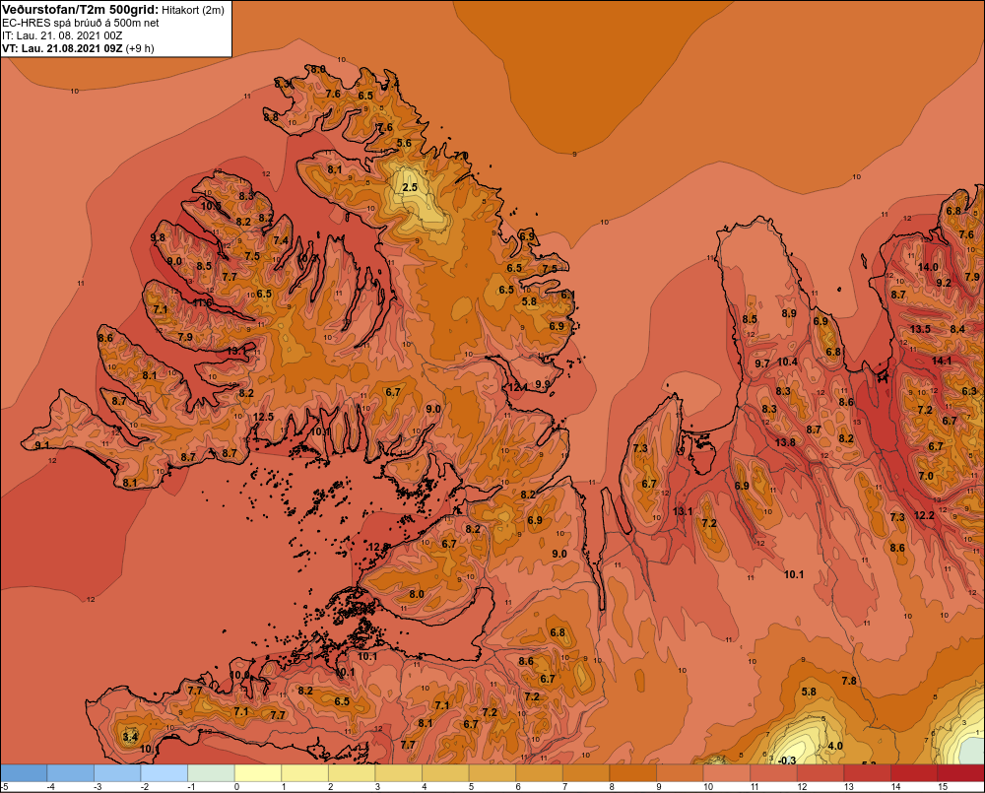Screen dimensions: 985x793
Task: Click the 6.3 temperature value
Action: pos(969,391)
